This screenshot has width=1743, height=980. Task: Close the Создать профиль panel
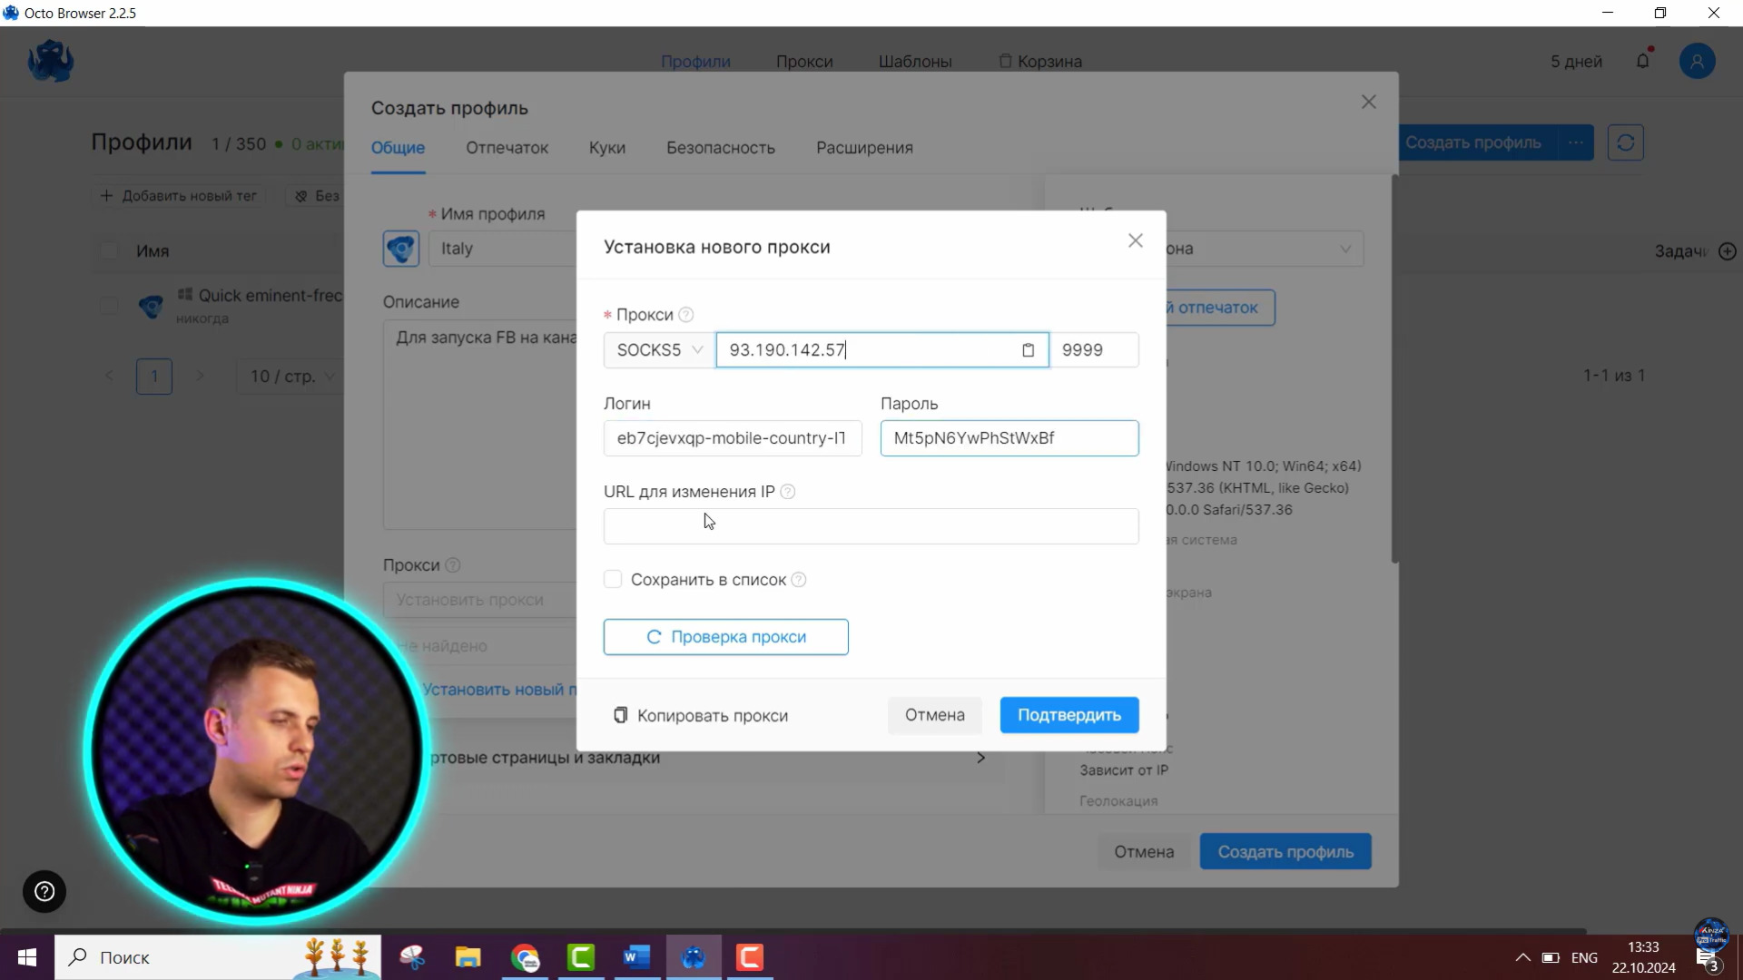point(1368,102)
